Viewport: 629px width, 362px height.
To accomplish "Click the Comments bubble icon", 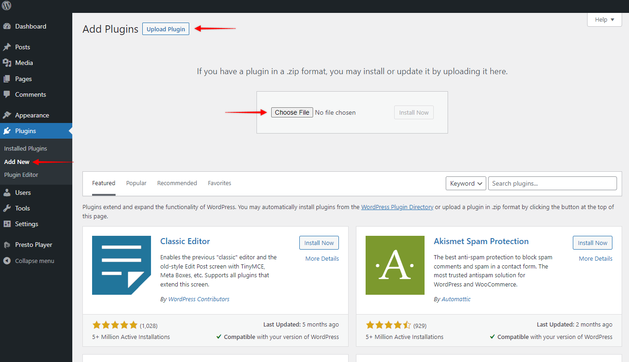I will click(x=7, y=94).
